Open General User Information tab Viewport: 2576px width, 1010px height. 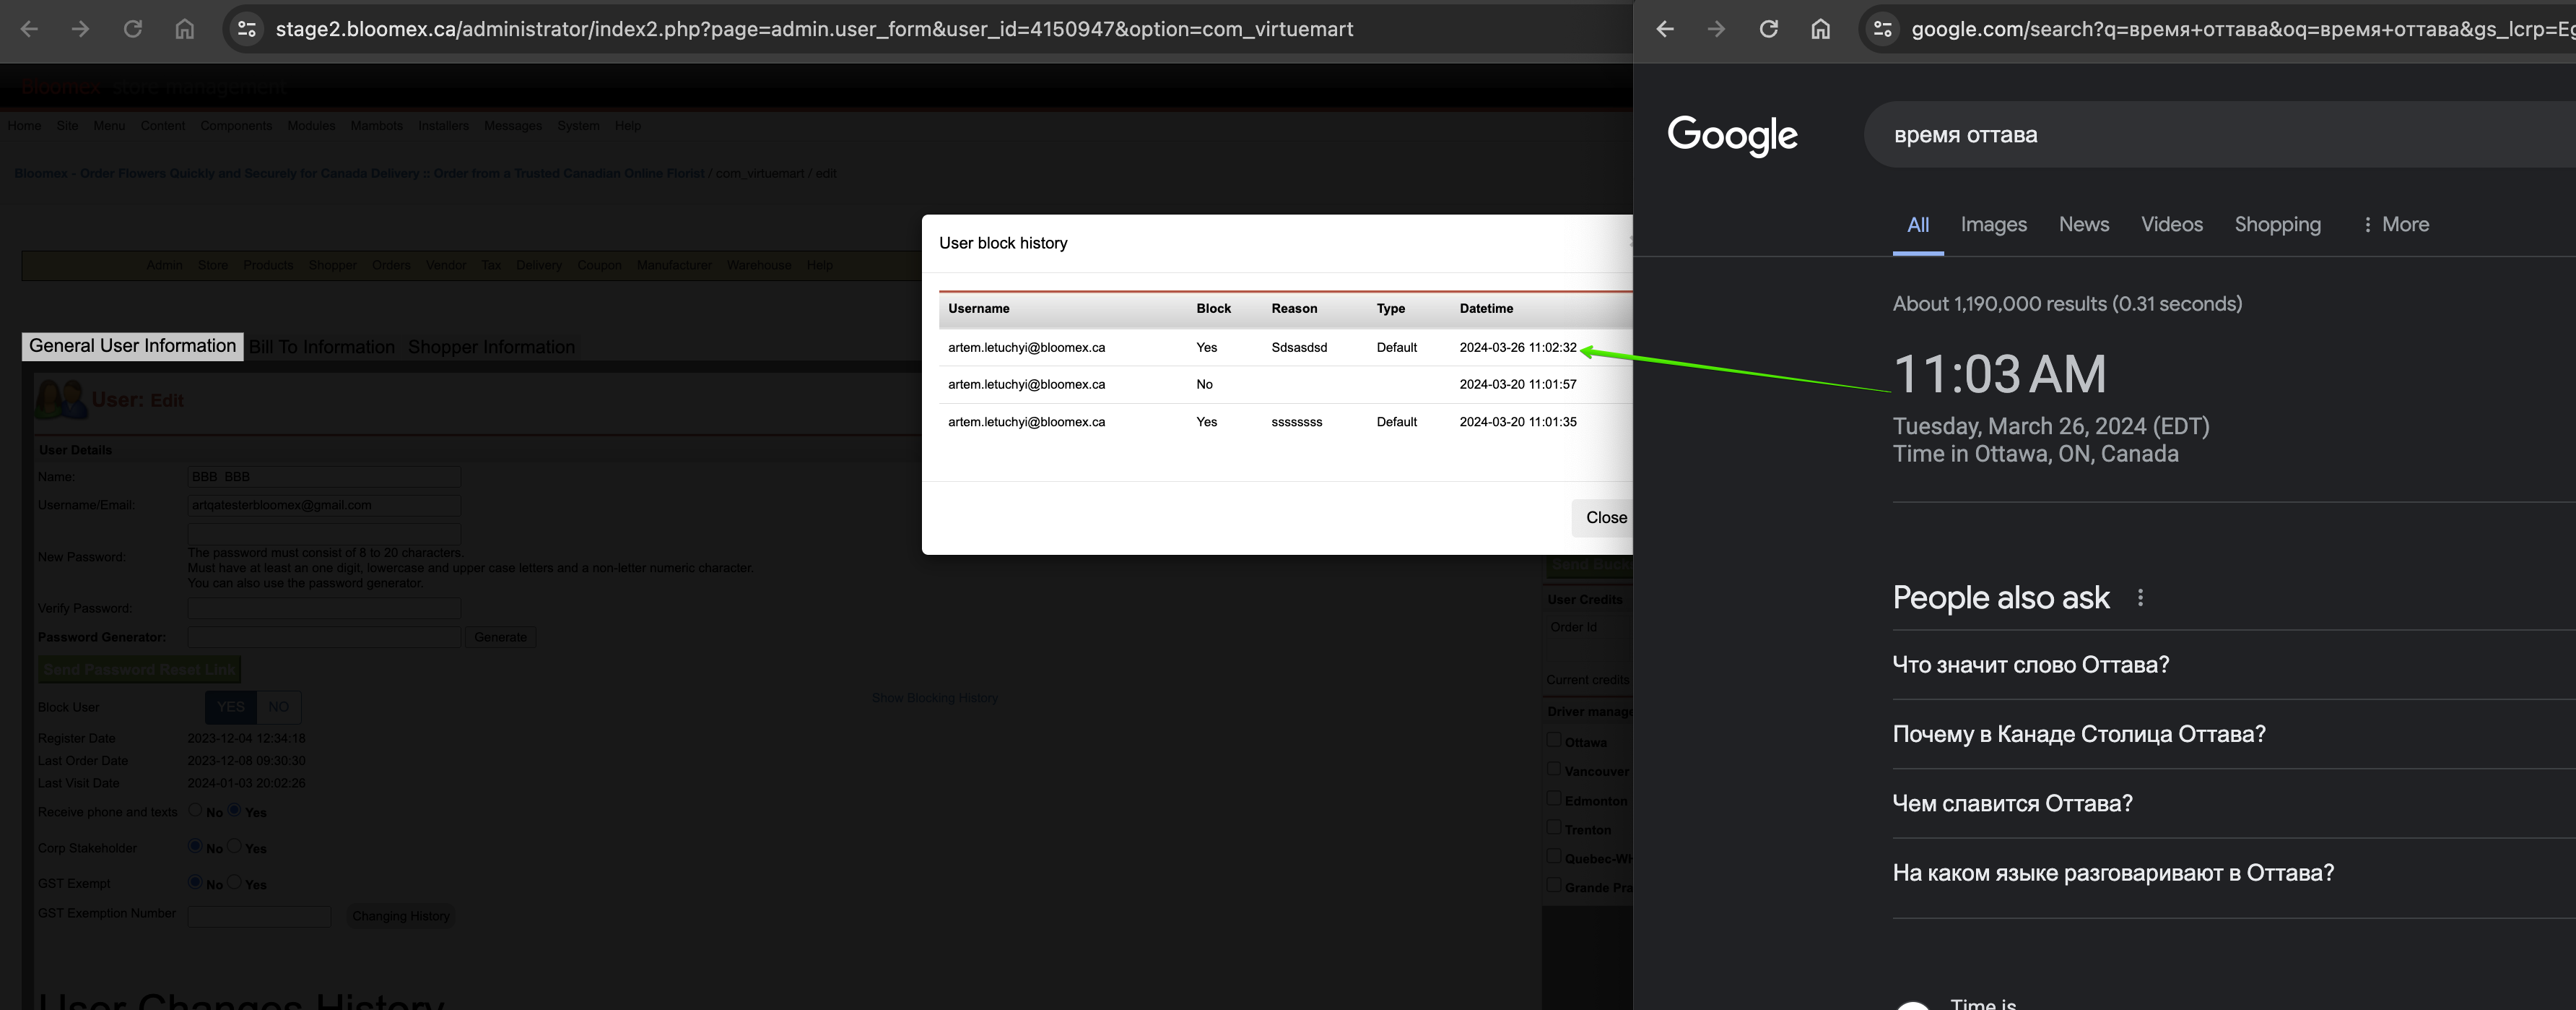click(132, 346)
